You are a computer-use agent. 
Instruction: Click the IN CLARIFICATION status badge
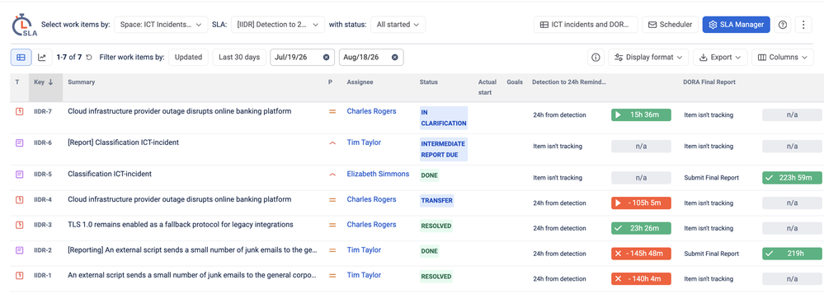[x=444, y=118]
